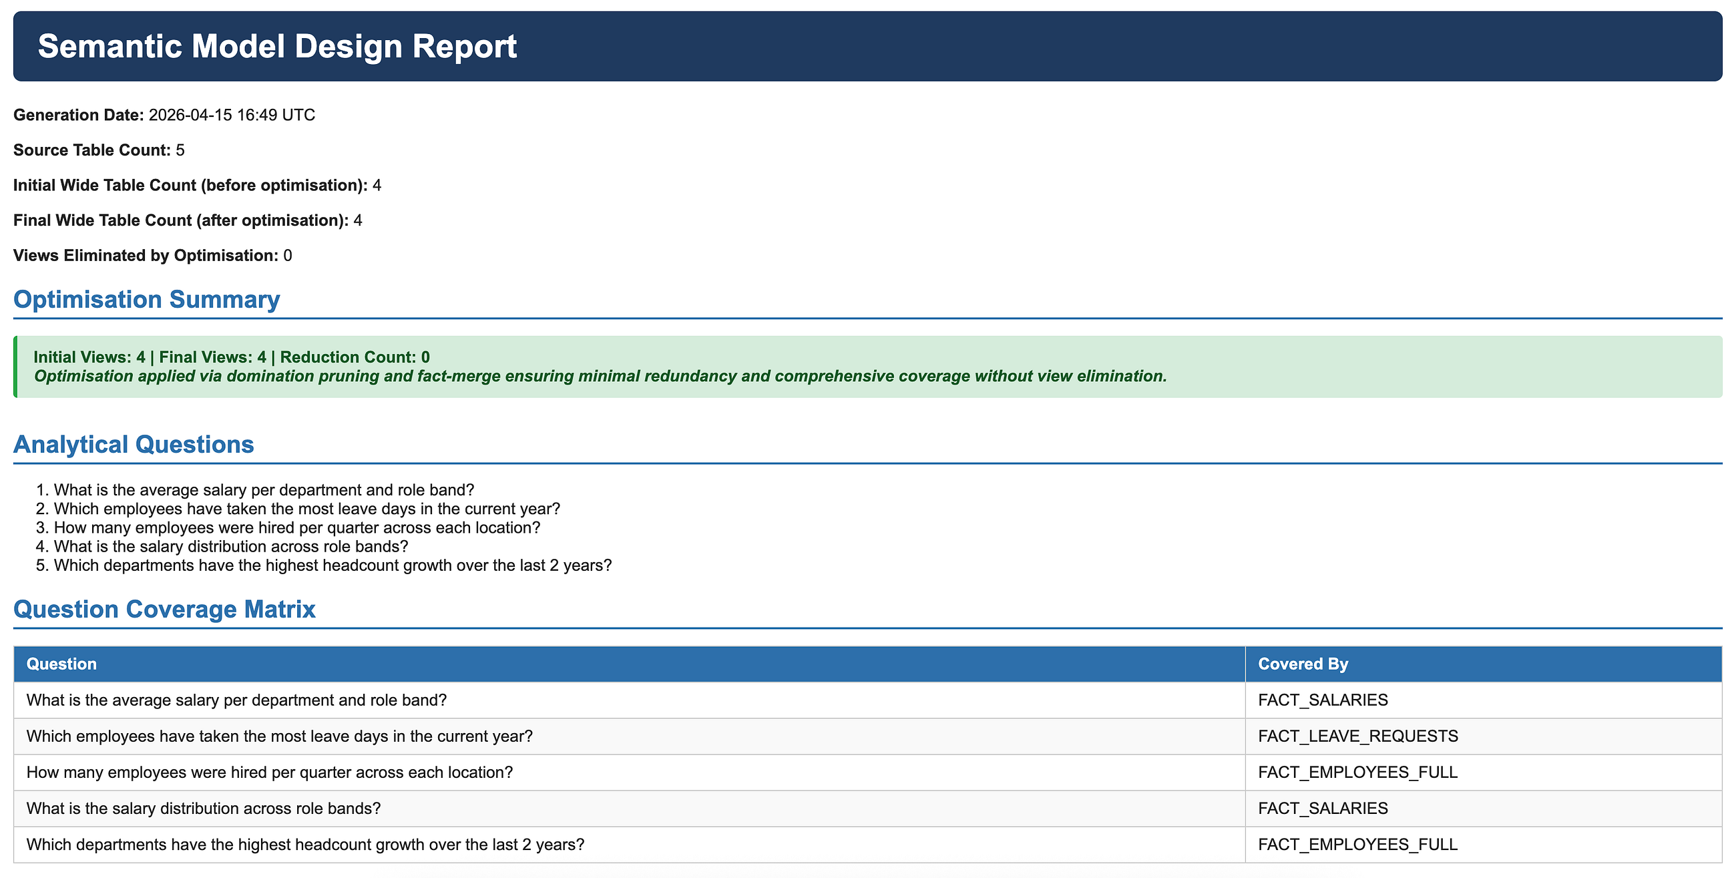Select numbered list item 3 about hires per quarter
Viewport: 1736px width, 878px height.
pyautogui.click(x=297, y=527)
